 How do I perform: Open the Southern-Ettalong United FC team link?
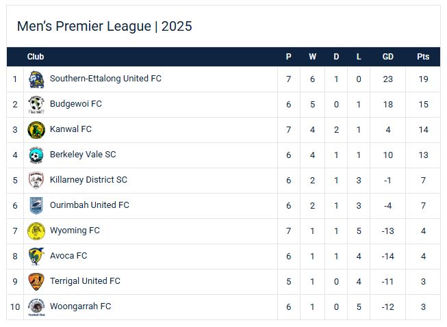tap(105, 79)
